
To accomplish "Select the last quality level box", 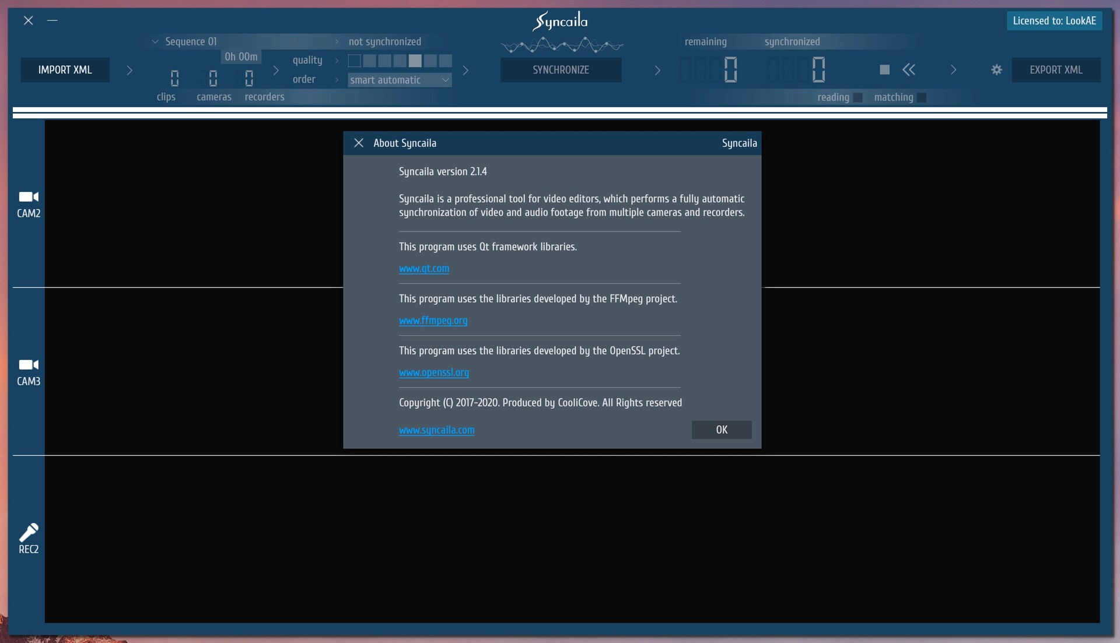I will 446,61.
